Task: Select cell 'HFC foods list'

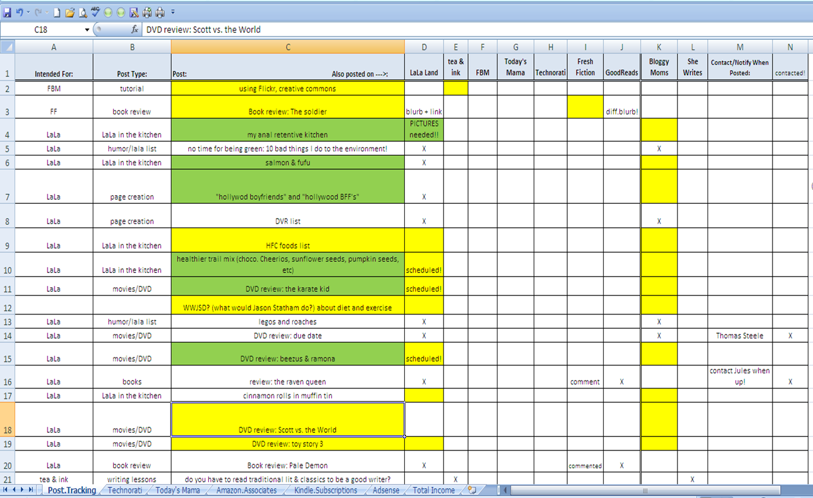Action: click(x=287, y=241)
